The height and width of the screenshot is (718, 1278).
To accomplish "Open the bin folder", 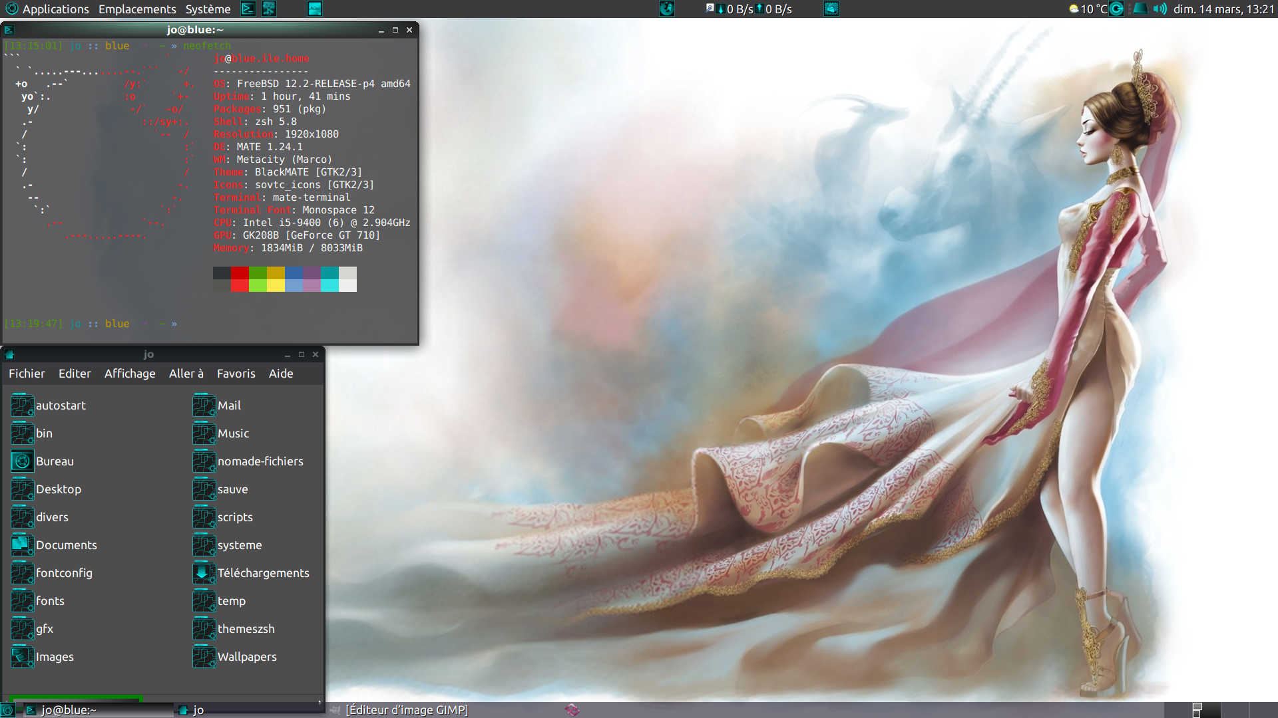I will pyautogui.click(x=32, y=433).
